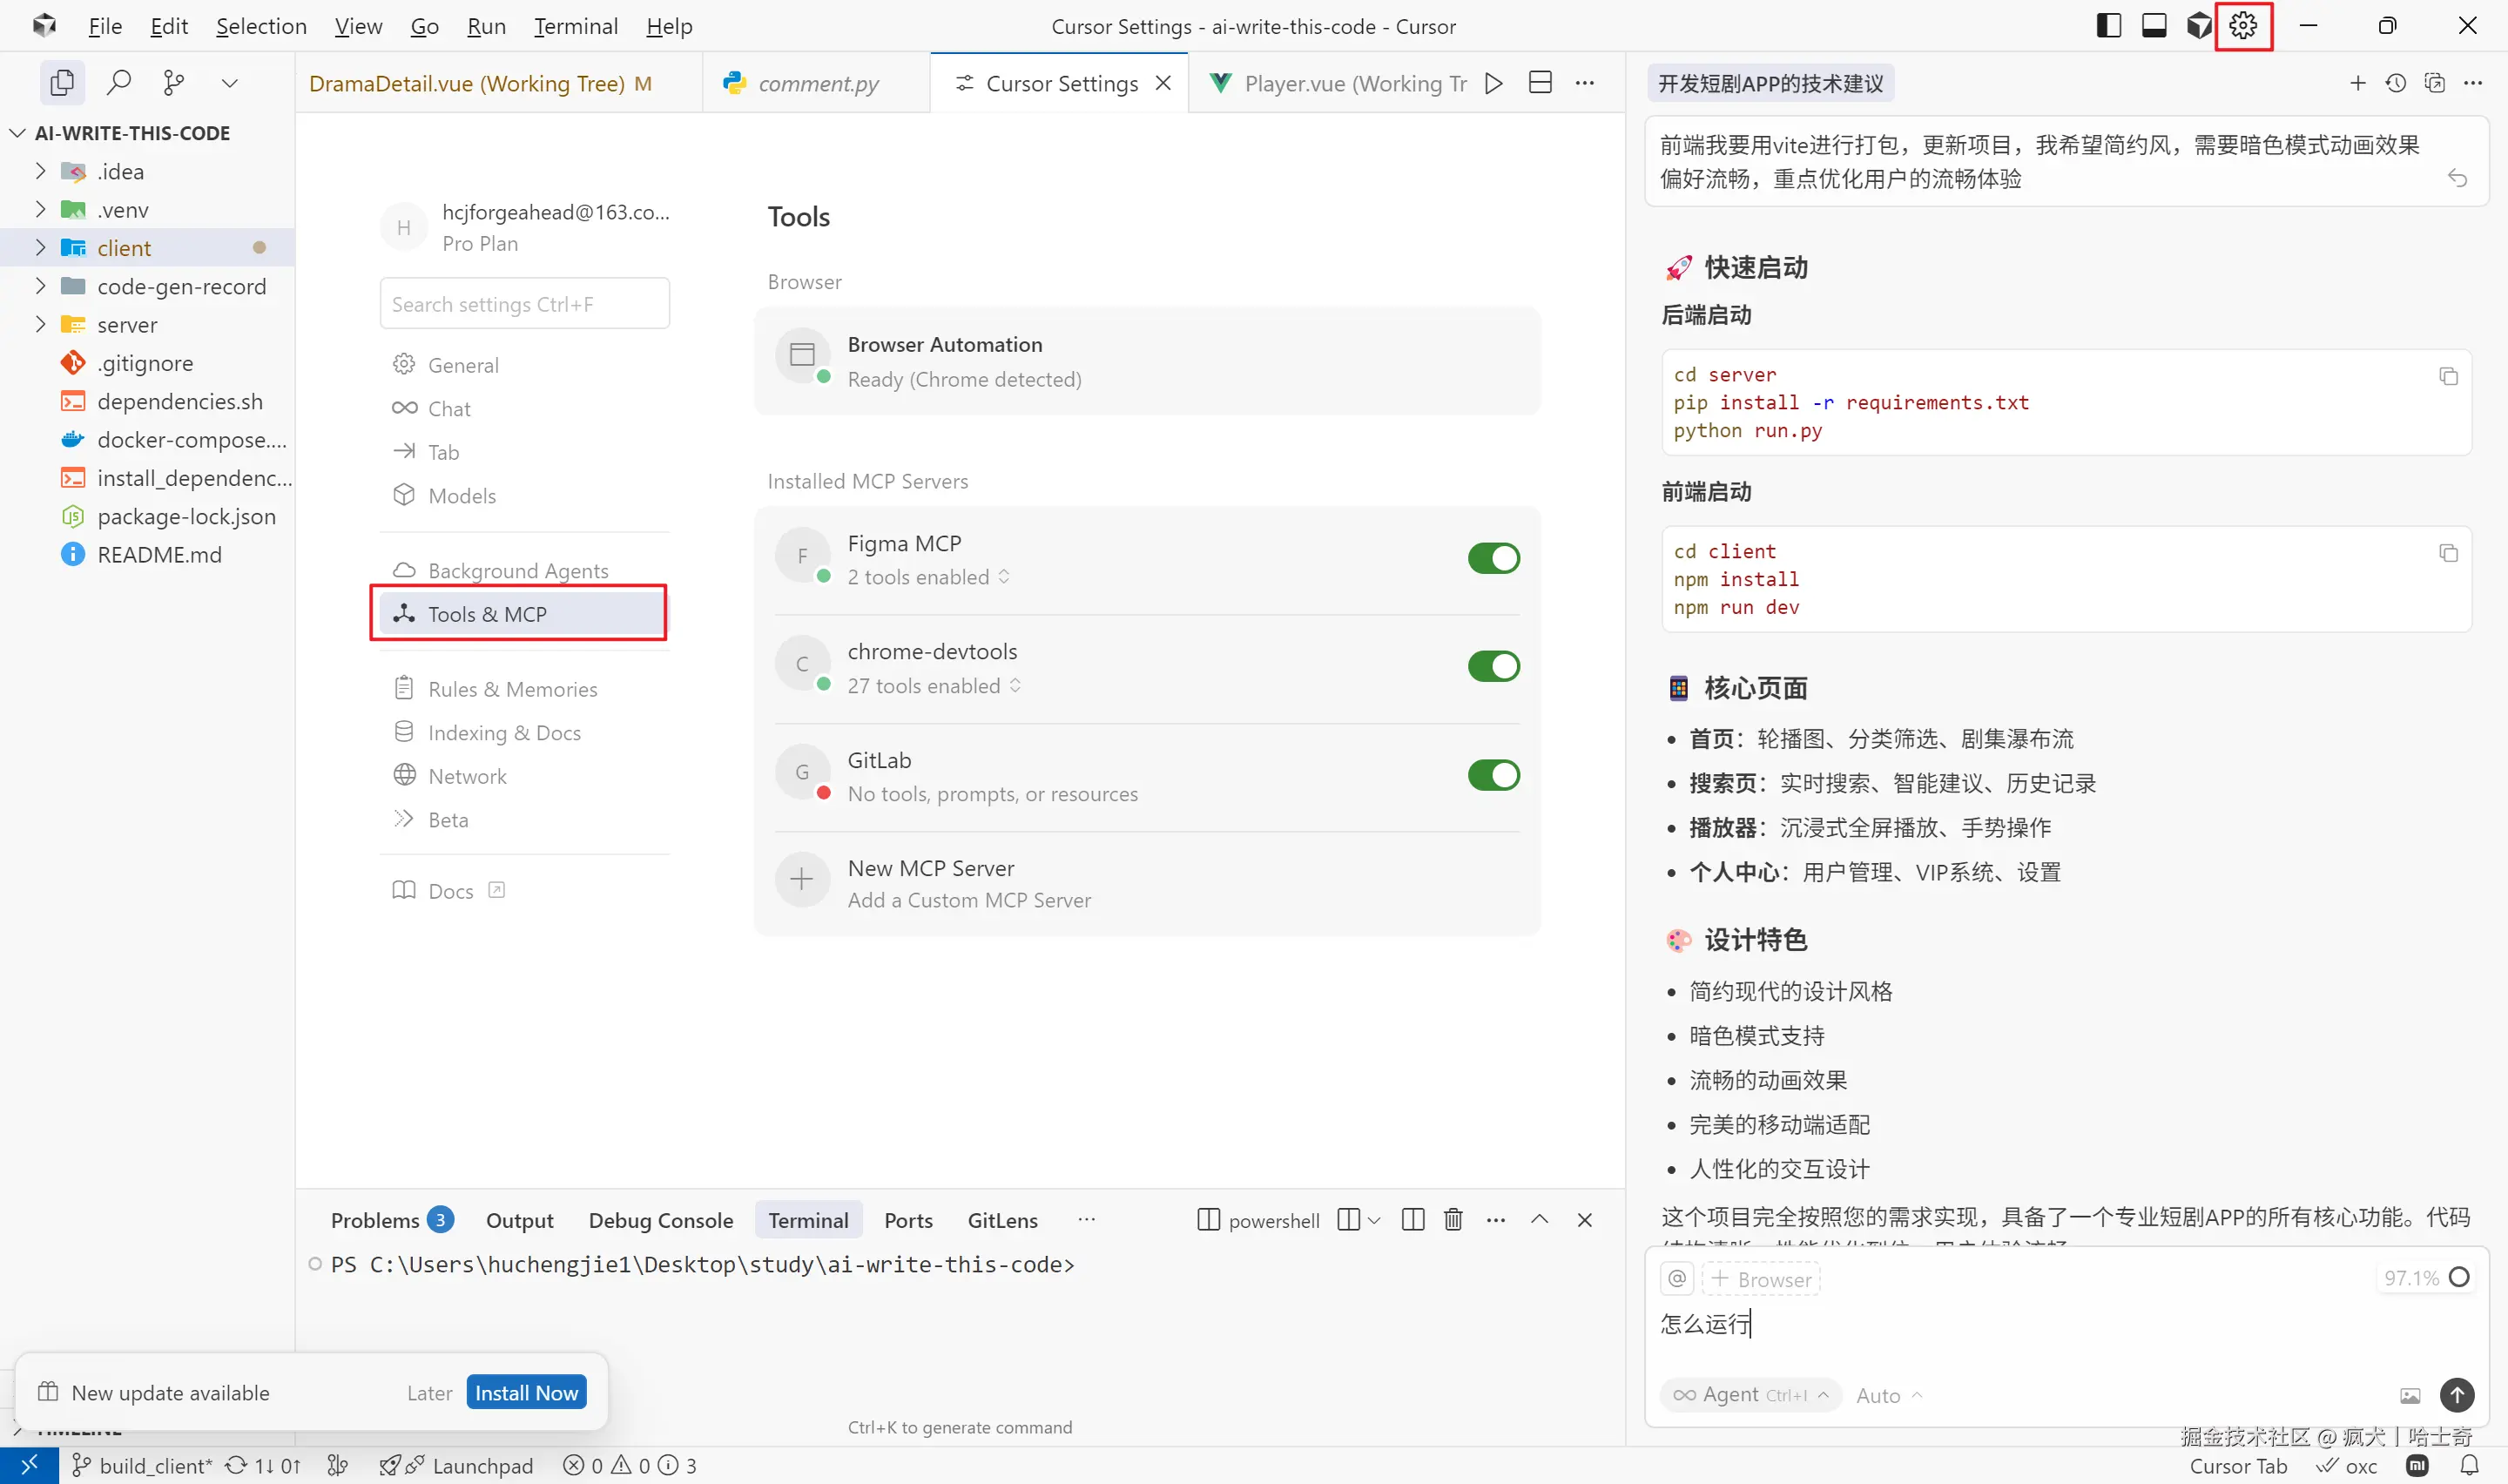
Task: Kill the terminal with the trash icon
Action: [1453, 1220]
